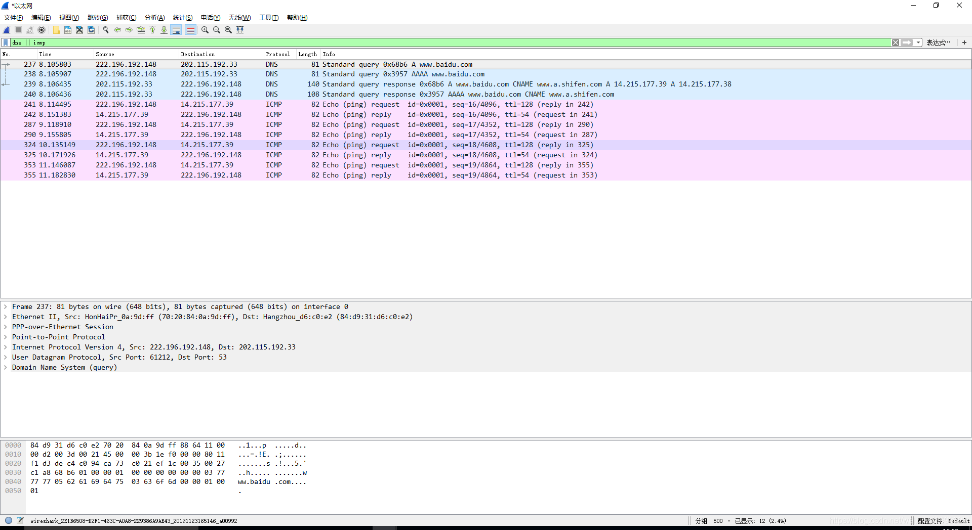Select packet 241 ICMP echo request
This screenshot has height=530, width=972.
tap(486, 105)
